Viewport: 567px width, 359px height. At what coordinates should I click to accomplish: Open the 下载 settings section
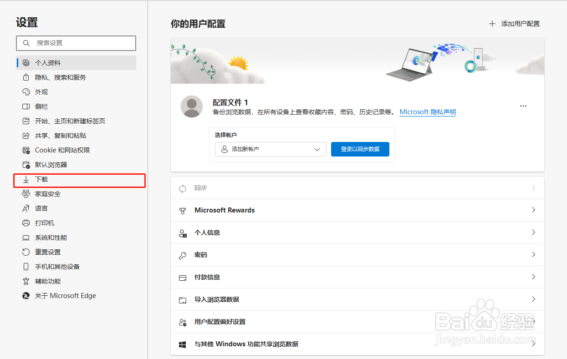point(76,179)
